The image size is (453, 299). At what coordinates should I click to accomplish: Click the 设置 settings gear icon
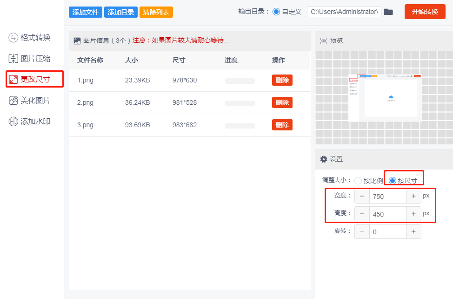[x=324, y=159]
